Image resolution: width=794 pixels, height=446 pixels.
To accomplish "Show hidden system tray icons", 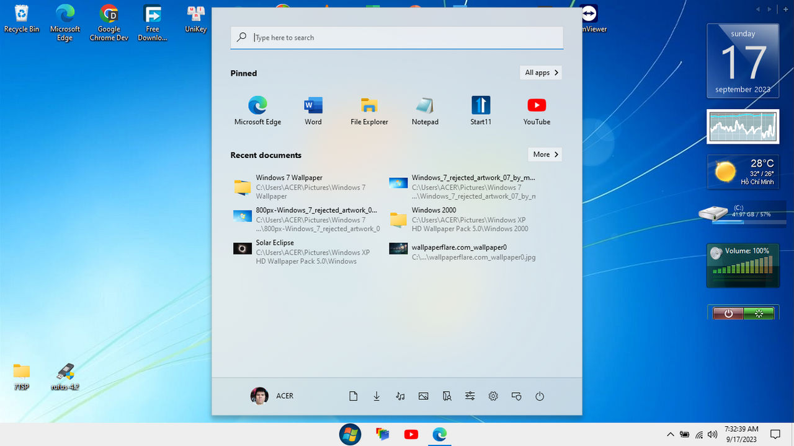I will [670, 434].
